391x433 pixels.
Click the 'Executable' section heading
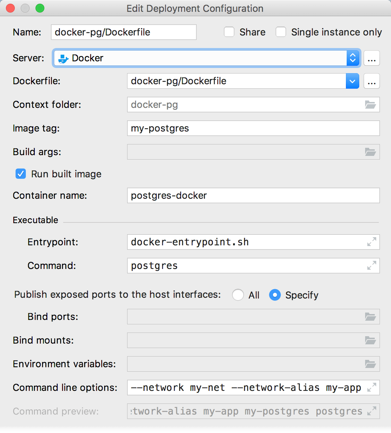point(35,220)
